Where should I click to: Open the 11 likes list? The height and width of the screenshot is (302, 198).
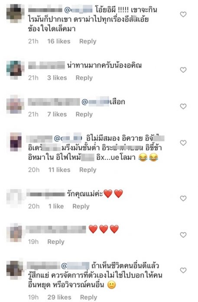[x=59, y=170]
